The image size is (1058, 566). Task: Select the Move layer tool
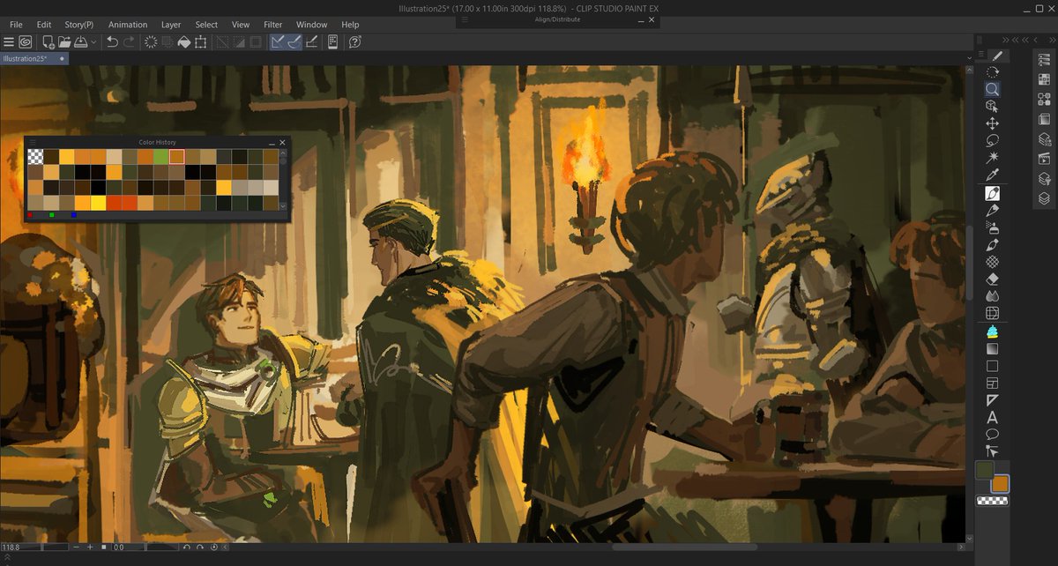pos(992,123)
